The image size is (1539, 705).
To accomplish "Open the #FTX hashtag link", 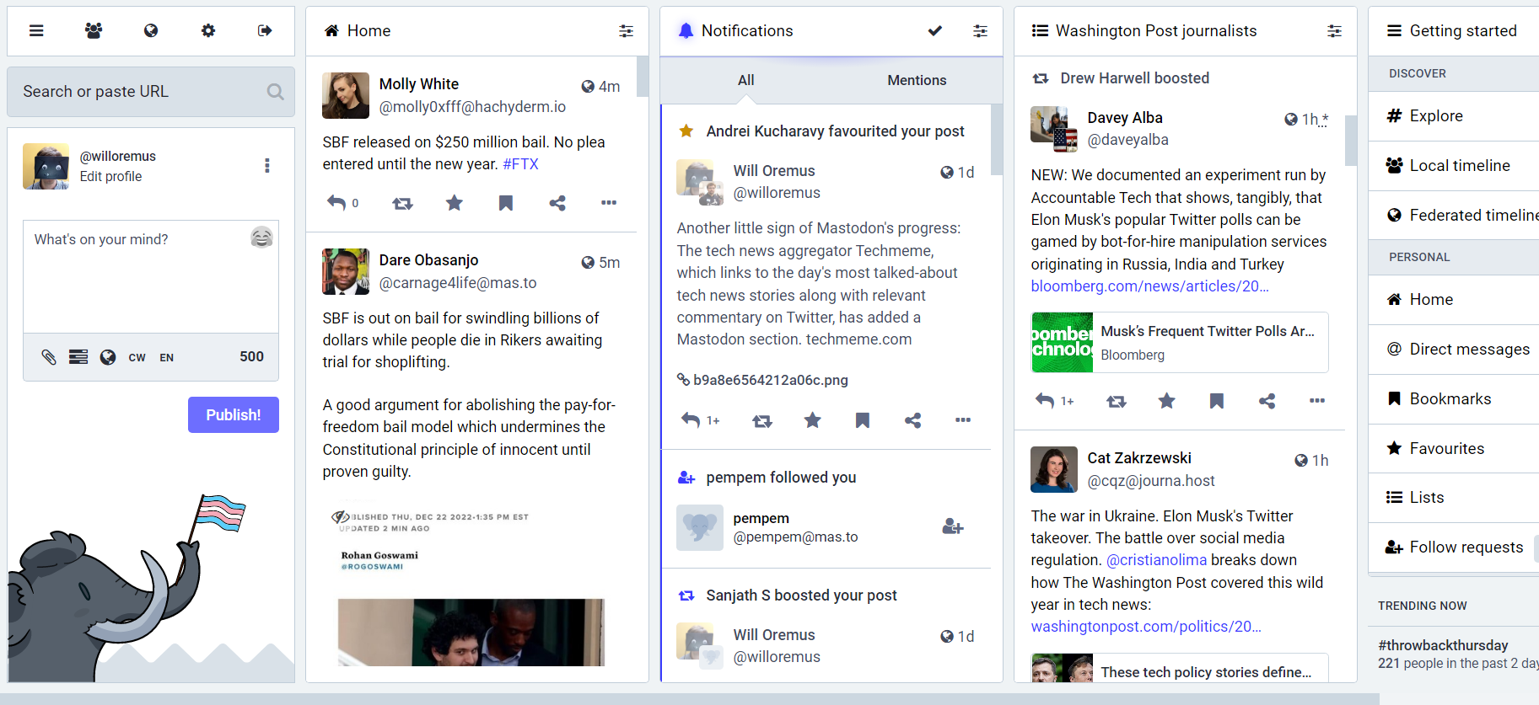I will coord(520,164).
